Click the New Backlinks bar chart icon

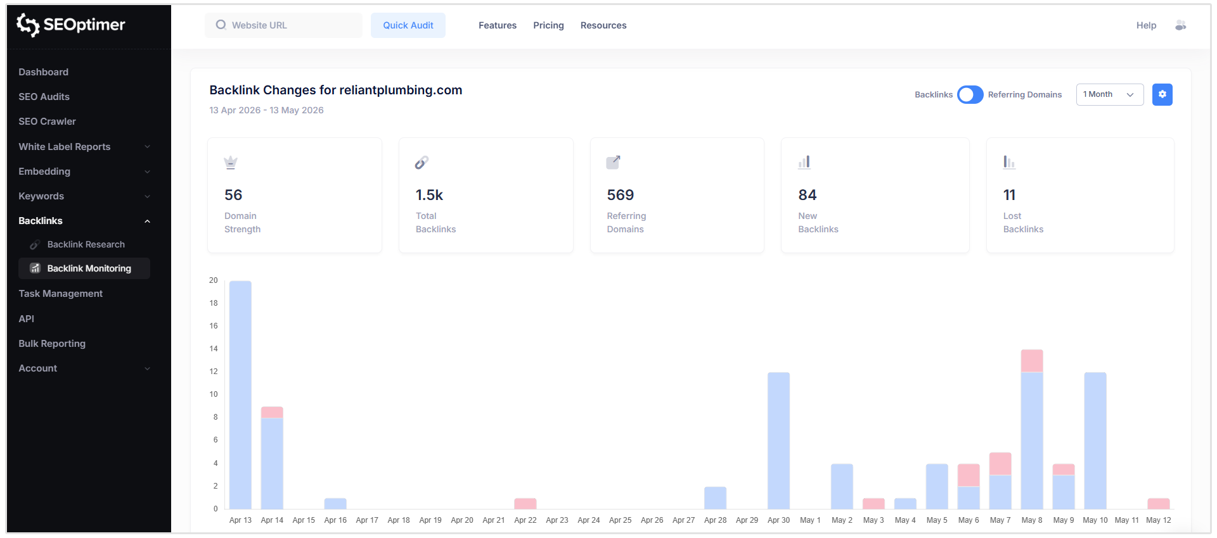(804, 163)
